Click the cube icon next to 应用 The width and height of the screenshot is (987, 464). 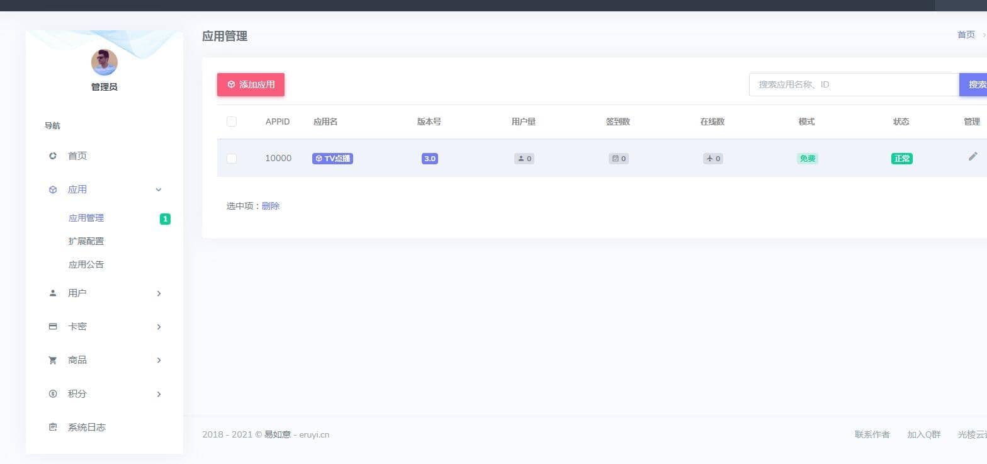point(53,190)
